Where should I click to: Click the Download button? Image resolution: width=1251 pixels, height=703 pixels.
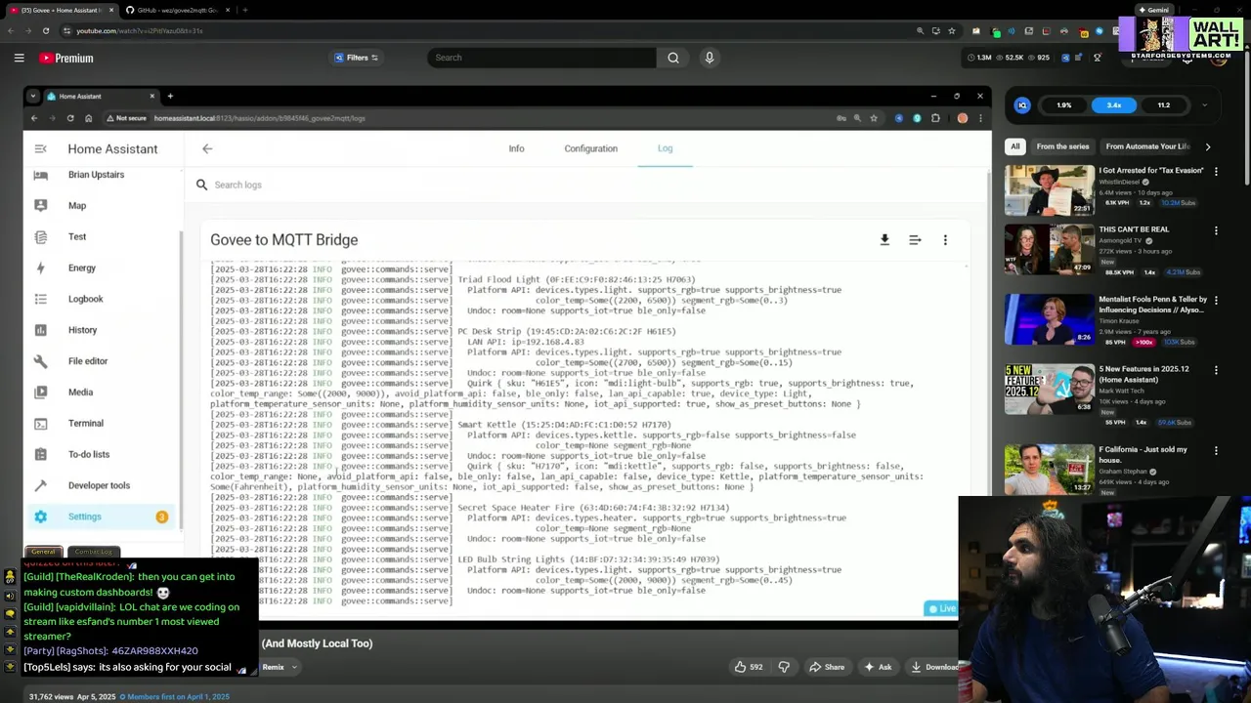pyautogui.click(x=935, y=667)
